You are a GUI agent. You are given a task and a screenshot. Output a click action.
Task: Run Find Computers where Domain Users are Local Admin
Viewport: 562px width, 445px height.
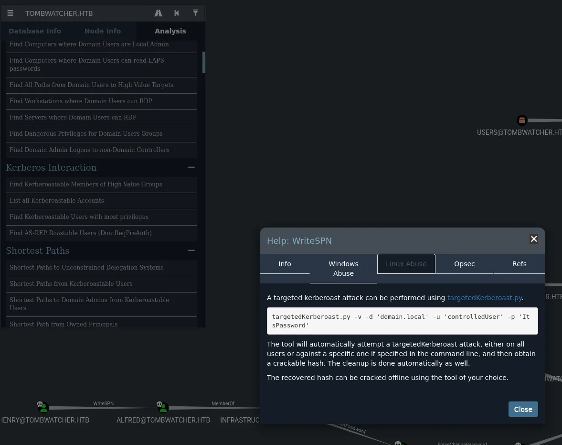click(x=101, y=44)
